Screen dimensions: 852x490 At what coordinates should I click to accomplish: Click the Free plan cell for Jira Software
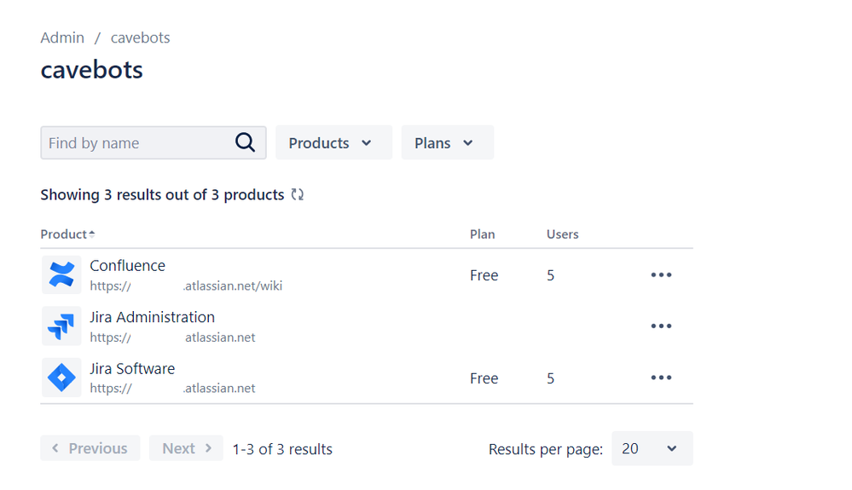click(x=484, y=378)
